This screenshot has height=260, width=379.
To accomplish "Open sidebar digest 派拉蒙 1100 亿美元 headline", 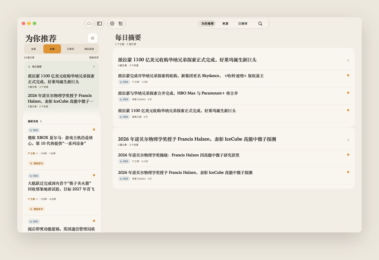I will coord(61,79).
